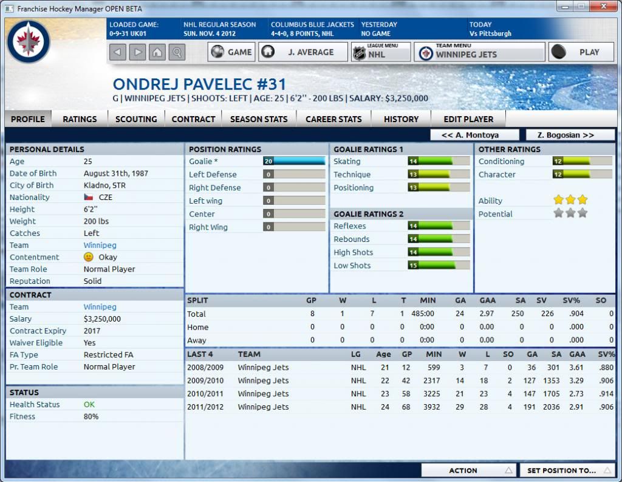Click the grey Potential star rating
Image resolution: width=622 pixels, height=482 pixels.
[x=570, y=213]
